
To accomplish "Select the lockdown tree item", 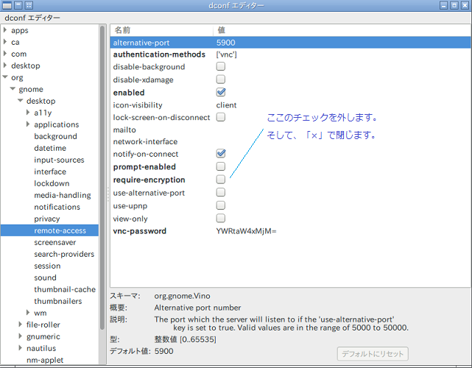I will point(52,183).
